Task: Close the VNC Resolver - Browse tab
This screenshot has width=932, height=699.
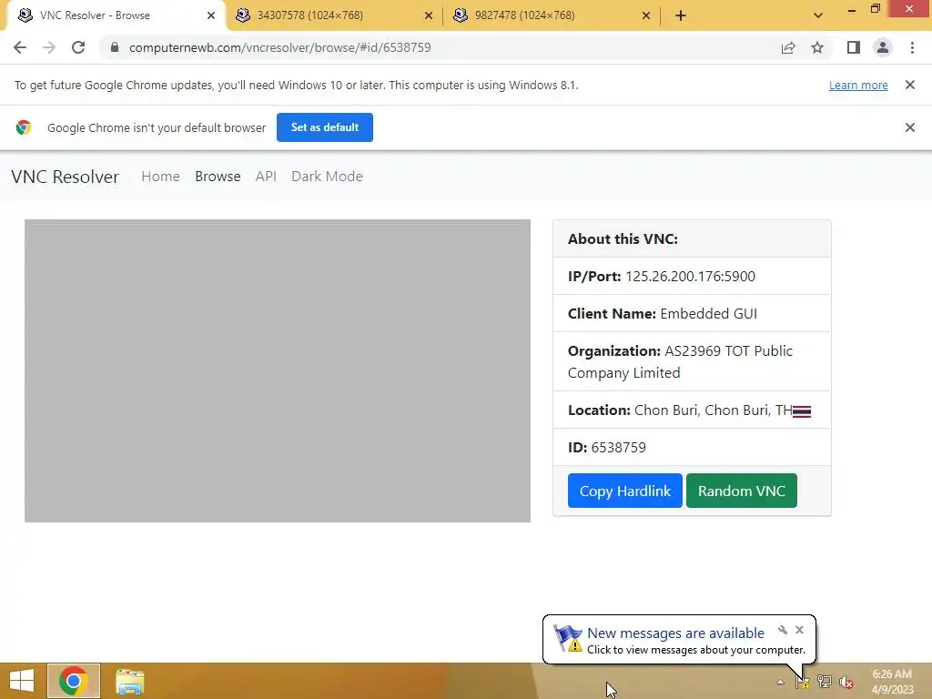Action: [x=211, y=15]
